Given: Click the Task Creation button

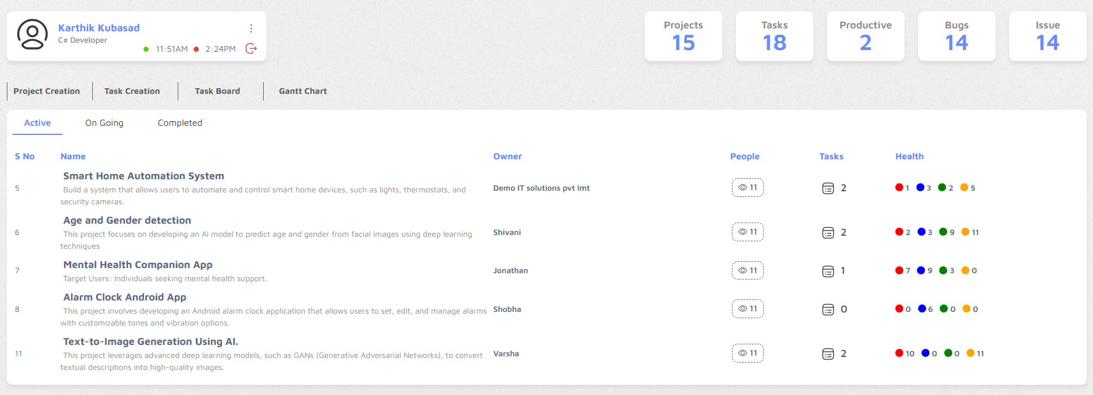Looking at the screenshot, I should (x=132, y=91).
